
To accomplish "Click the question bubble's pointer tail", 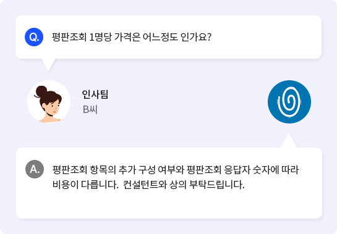I will pyautogui.click(x=48, y=64).
